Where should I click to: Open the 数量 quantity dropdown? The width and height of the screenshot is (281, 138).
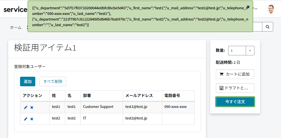(241, 51)
